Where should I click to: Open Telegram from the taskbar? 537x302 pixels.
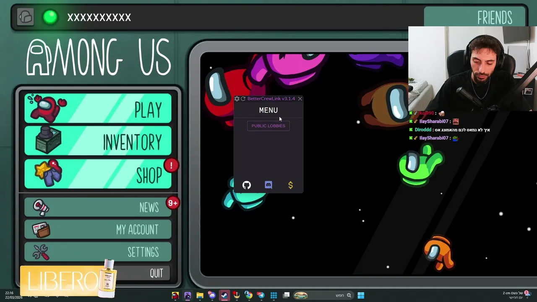[261, 295]
